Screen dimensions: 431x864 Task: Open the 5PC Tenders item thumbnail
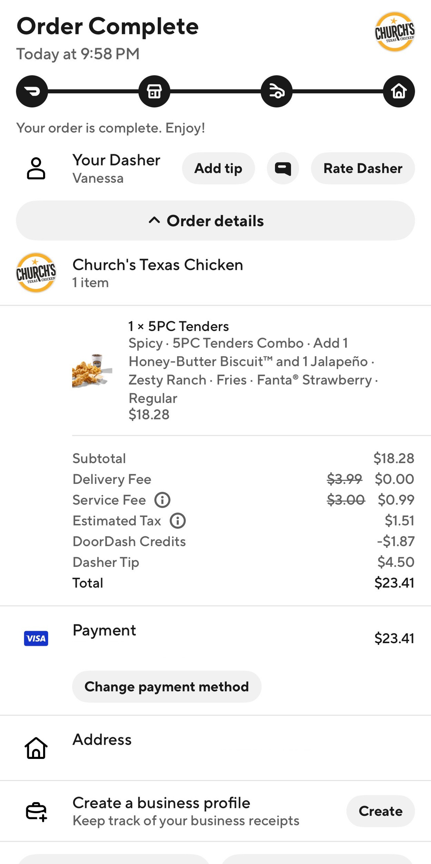(x=92, y=370)
